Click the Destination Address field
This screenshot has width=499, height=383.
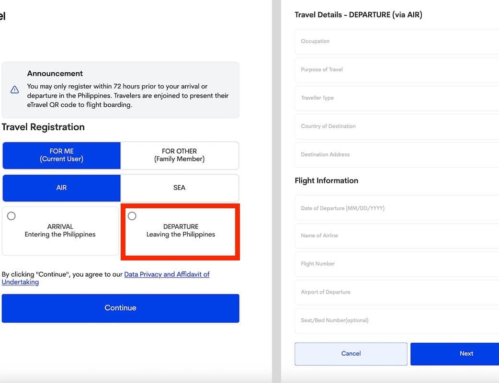click(x=397, y=155)
